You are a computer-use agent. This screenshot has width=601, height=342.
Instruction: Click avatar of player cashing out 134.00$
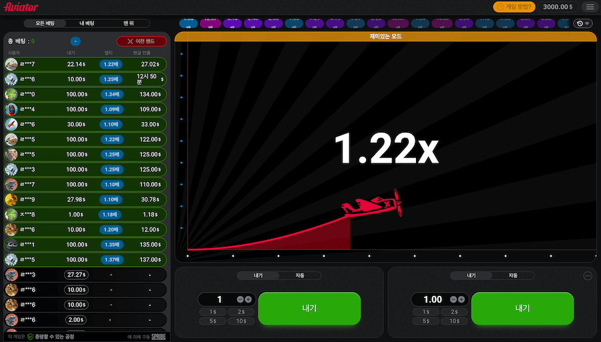click(11, 94)
